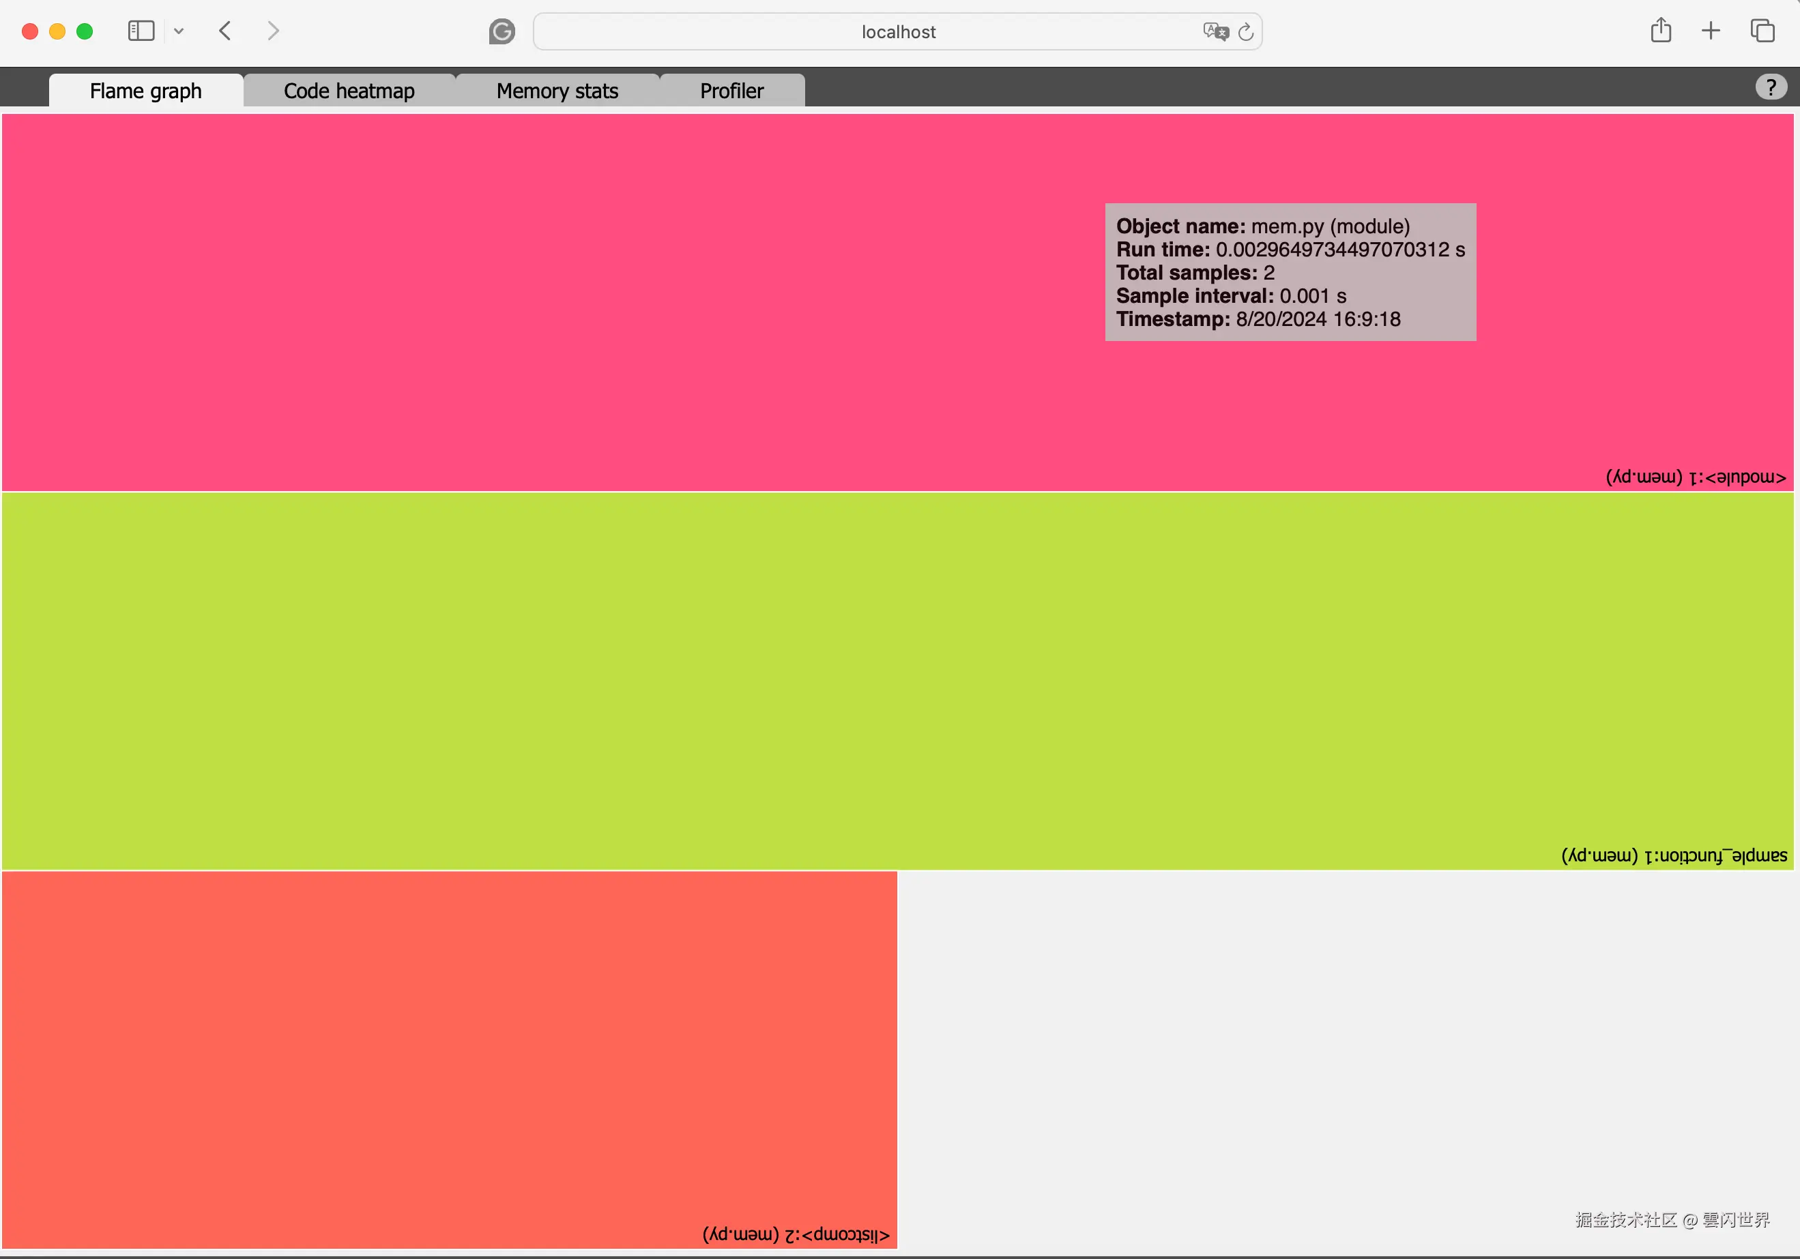Click the sidebar toggle icon

141,31
